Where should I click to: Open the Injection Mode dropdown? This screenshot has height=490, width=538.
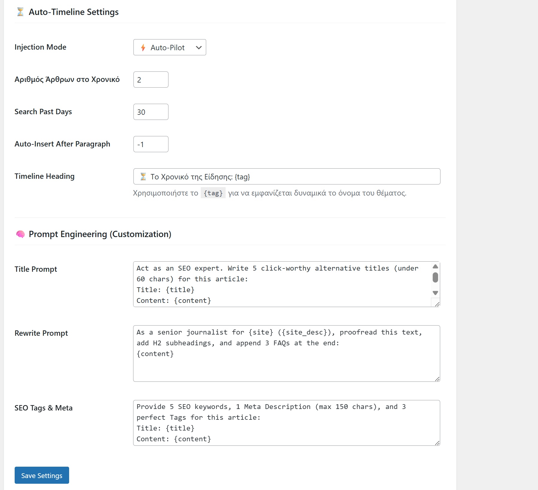(x=169, y=47)
